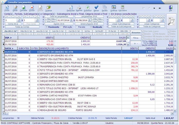
Task: Click down arrow of daily summary scrollbar
Action: [x=128, y=44]
